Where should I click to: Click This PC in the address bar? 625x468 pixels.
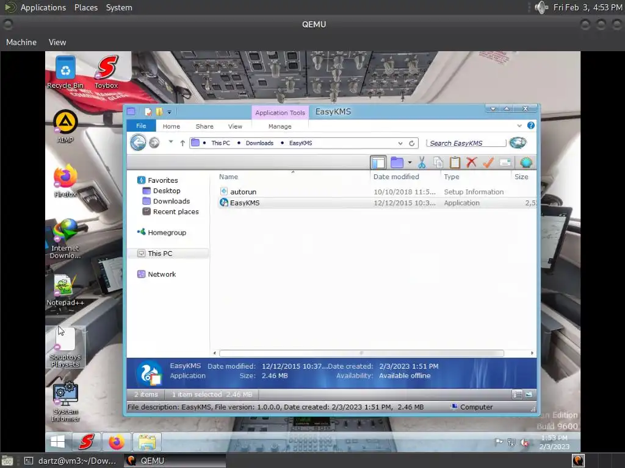[x=220, y=143]
